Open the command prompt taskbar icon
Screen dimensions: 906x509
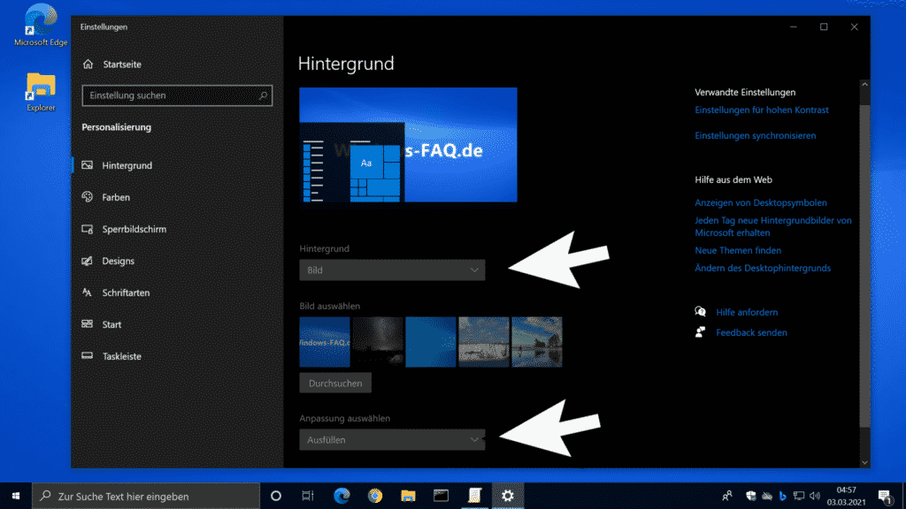(x=441, y=496)
